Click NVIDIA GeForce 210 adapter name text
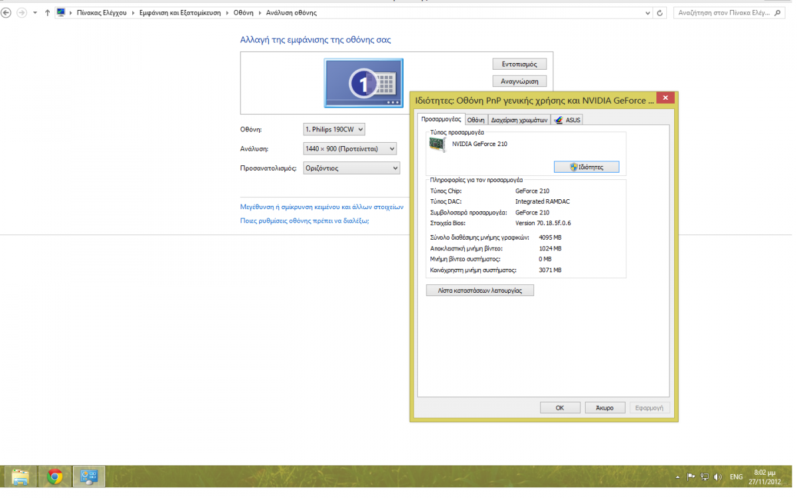 pyautogui.click(x=480, y=143)
